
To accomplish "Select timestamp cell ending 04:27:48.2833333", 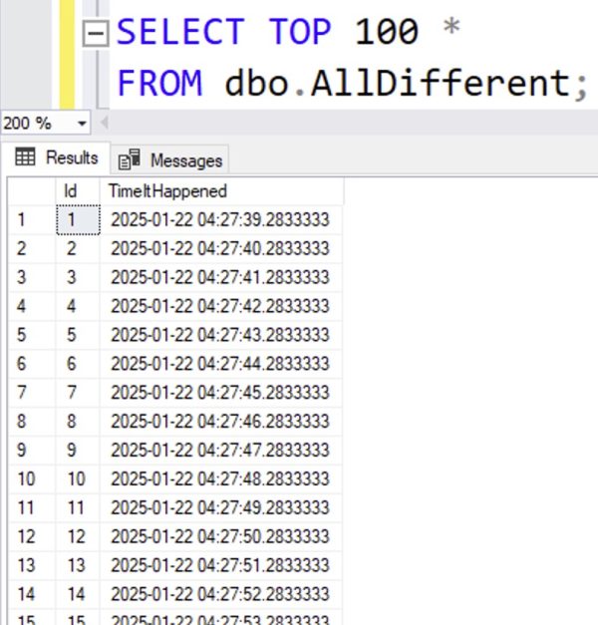I will pyautogui.click(x=219, y=479).
